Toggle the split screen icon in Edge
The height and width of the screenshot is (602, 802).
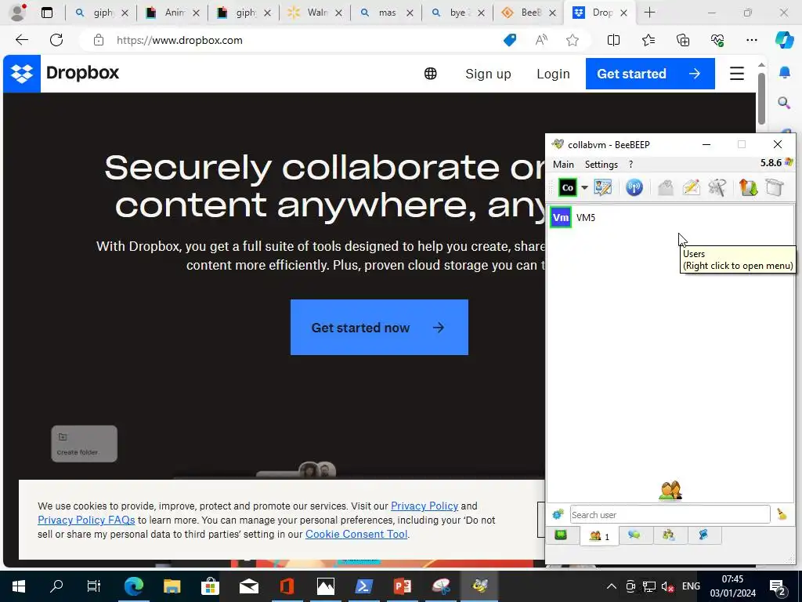point(613,40)
